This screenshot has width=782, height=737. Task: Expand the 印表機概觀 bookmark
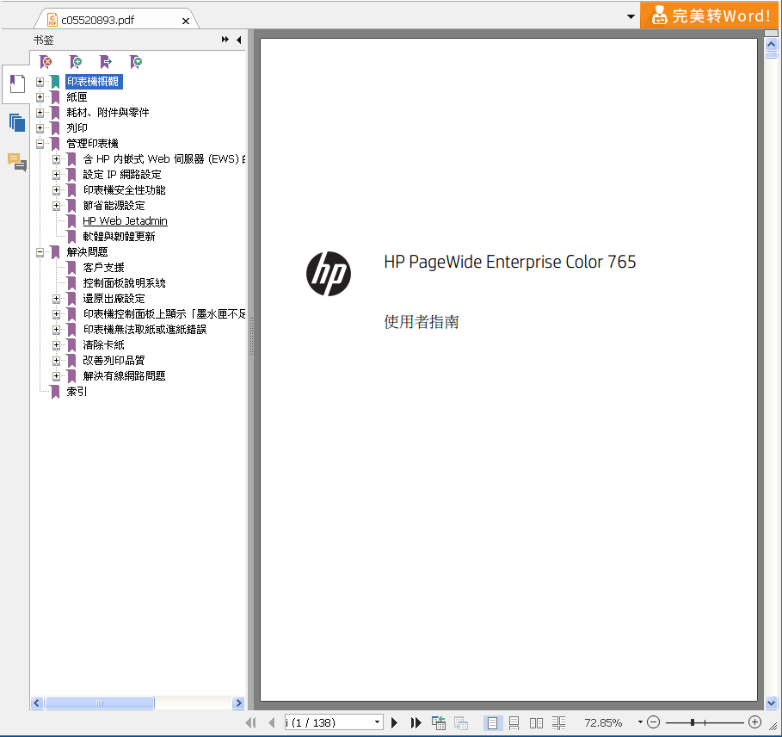click(40, 81)
